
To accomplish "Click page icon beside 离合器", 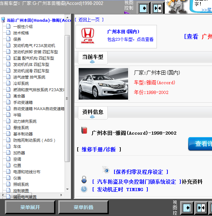I will [8, 96].
